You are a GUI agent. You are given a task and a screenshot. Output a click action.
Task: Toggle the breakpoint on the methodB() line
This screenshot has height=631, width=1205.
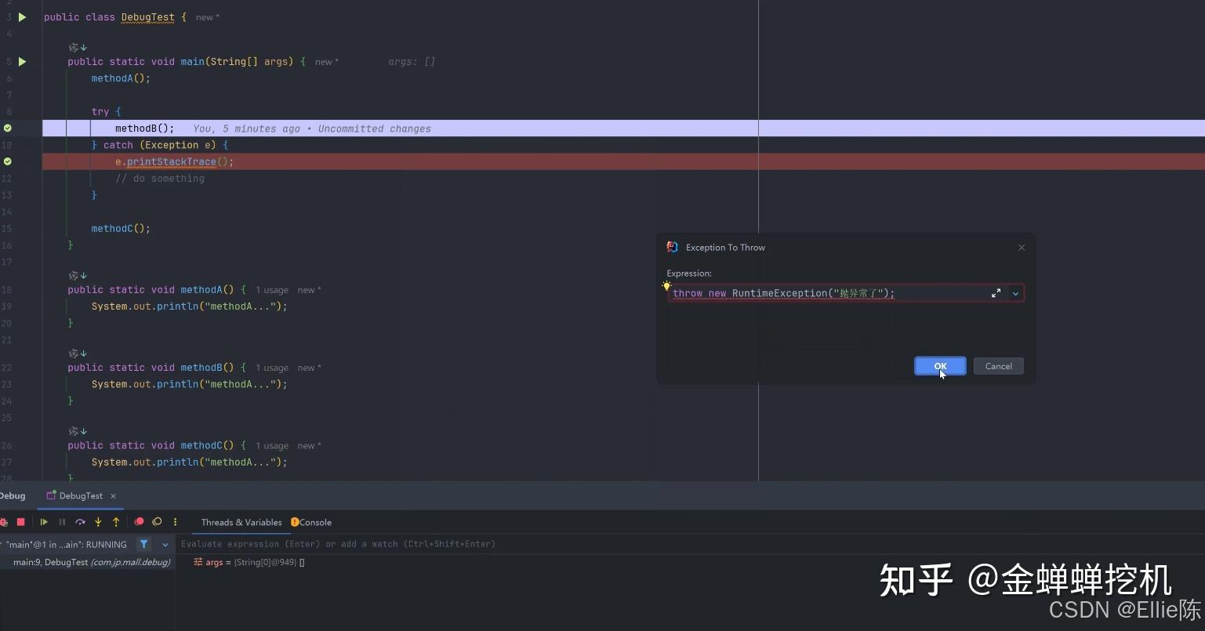(8, 128)
